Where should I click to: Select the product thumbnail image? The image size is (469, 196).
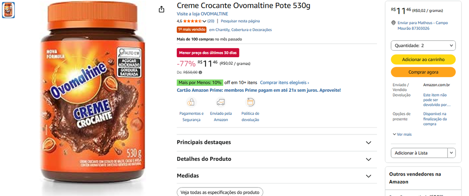[8, 9]
